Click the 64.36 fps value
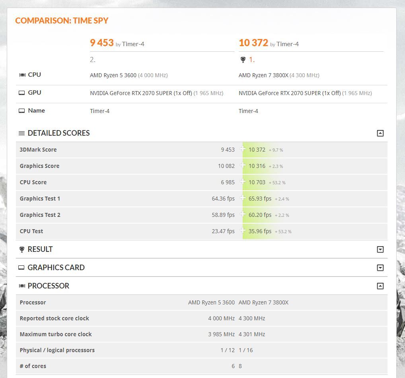Viewport: 405px width, 378px height. click(x=223, y=199)
